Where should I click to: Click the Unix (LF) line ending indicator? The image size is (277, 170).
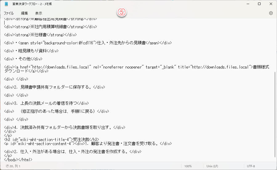coord(212,166)
